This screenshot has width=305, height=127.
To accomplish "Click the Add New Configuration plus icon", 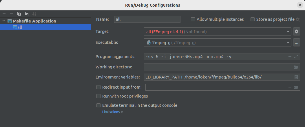I will click(x=4, y=14).
